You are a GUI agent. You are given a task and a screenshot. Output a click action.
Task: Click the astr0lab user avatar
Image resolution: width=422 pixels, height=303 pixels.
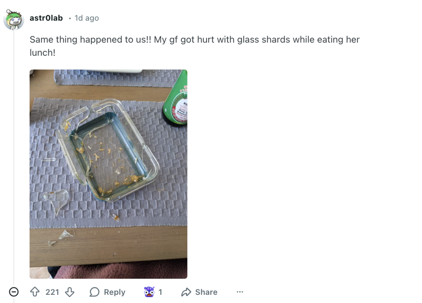coord(14,19)
